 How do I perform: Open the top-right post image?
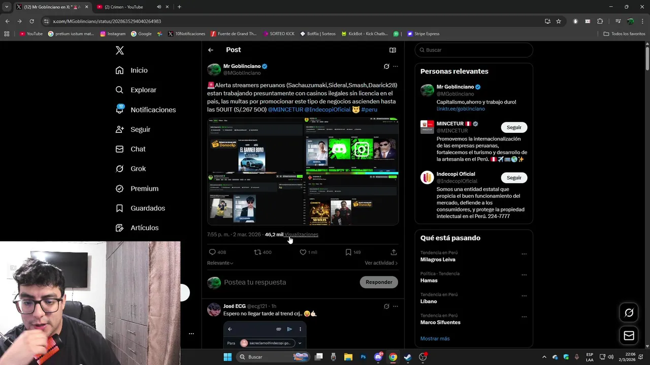351,144
